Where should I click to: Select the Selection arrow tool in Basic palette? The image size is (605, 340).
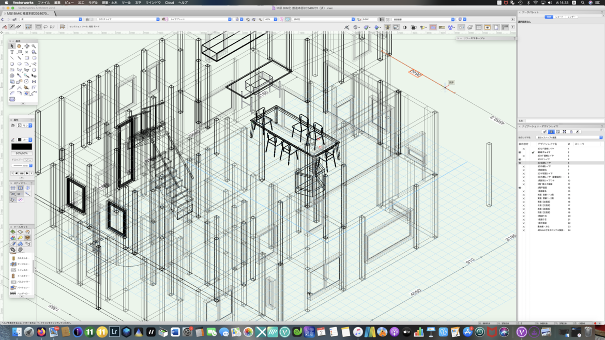[x=12, y=46]
